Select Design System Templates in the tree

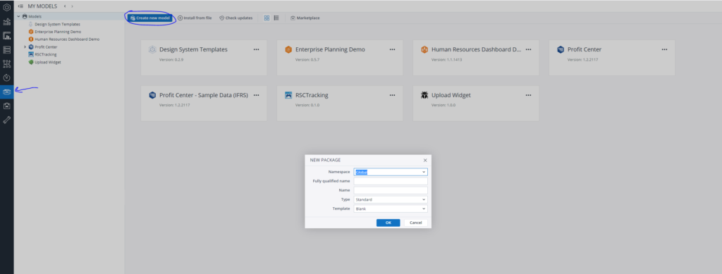pos(58,24)
